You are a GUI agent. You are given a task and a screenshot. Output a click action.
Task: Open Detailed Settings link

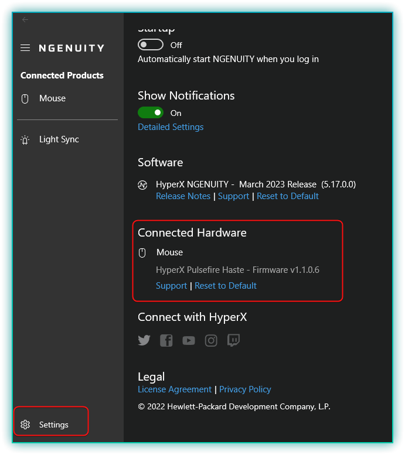click(x=171, y=127)
